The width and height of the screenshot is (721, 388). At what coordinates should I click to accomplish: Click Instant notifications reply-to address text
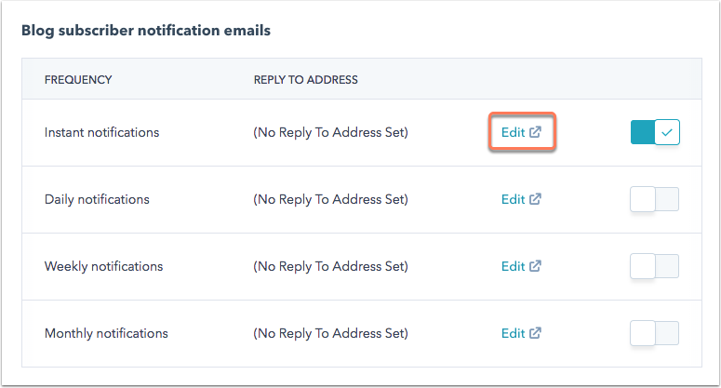[330, 132]
